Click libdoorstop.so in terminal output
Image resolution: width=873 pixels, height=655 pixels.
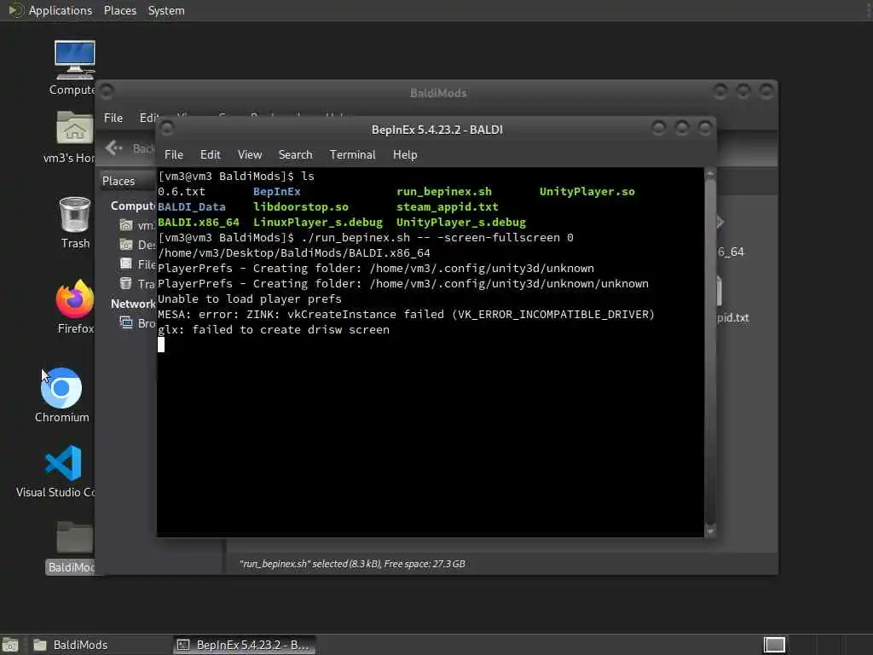(x=301, y=207)
